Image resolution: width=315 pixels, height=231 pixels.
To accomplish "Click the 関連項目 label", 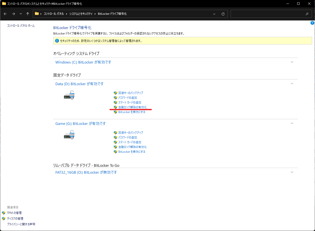I will tap(13, 207).
